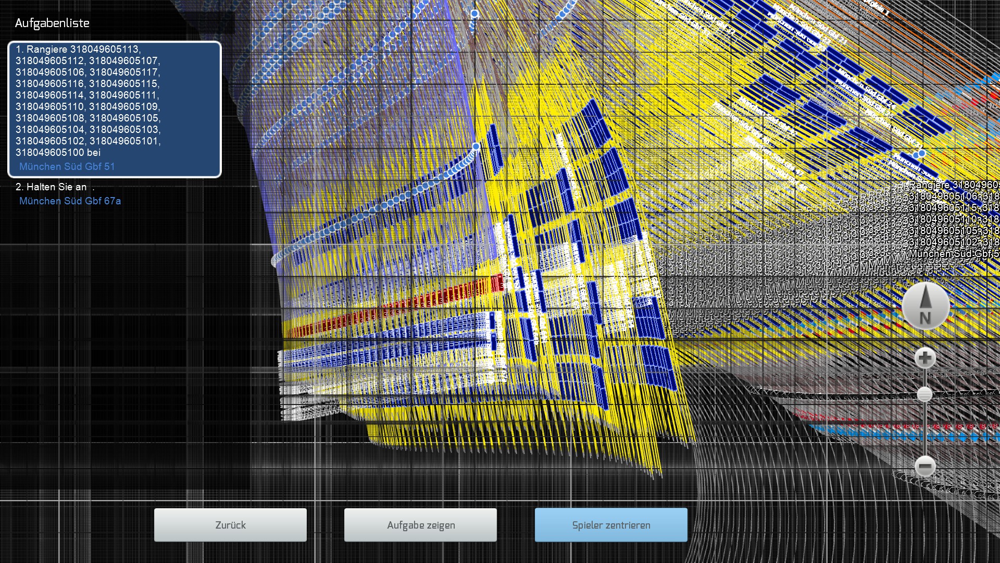Zoom out with the minus button
Image resolution: width=1000 pixels, height=563 pixels.
pos(925,466)
